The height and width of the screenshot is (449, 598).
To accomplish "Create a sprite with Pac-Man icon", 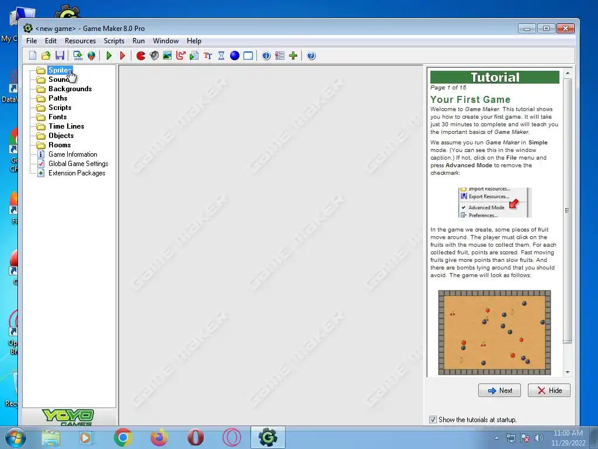I will pos(141,56).
